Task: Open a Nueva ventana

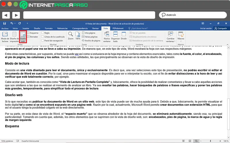Action: 107,37
